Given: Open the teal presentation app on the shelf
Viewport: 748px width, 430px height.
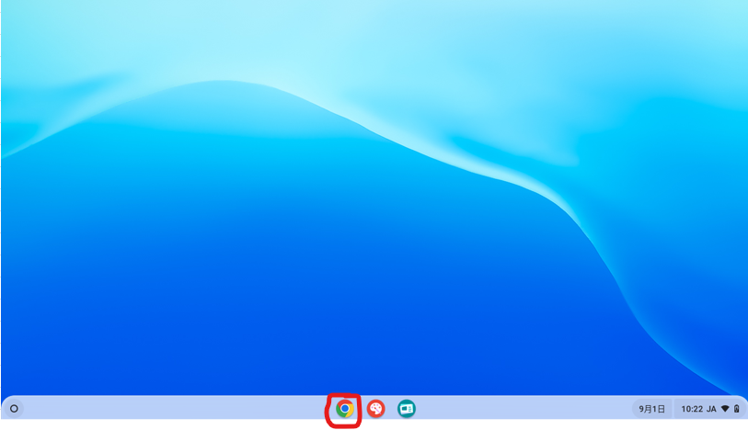Looking at the screenshot, I should tap(407, 409).
